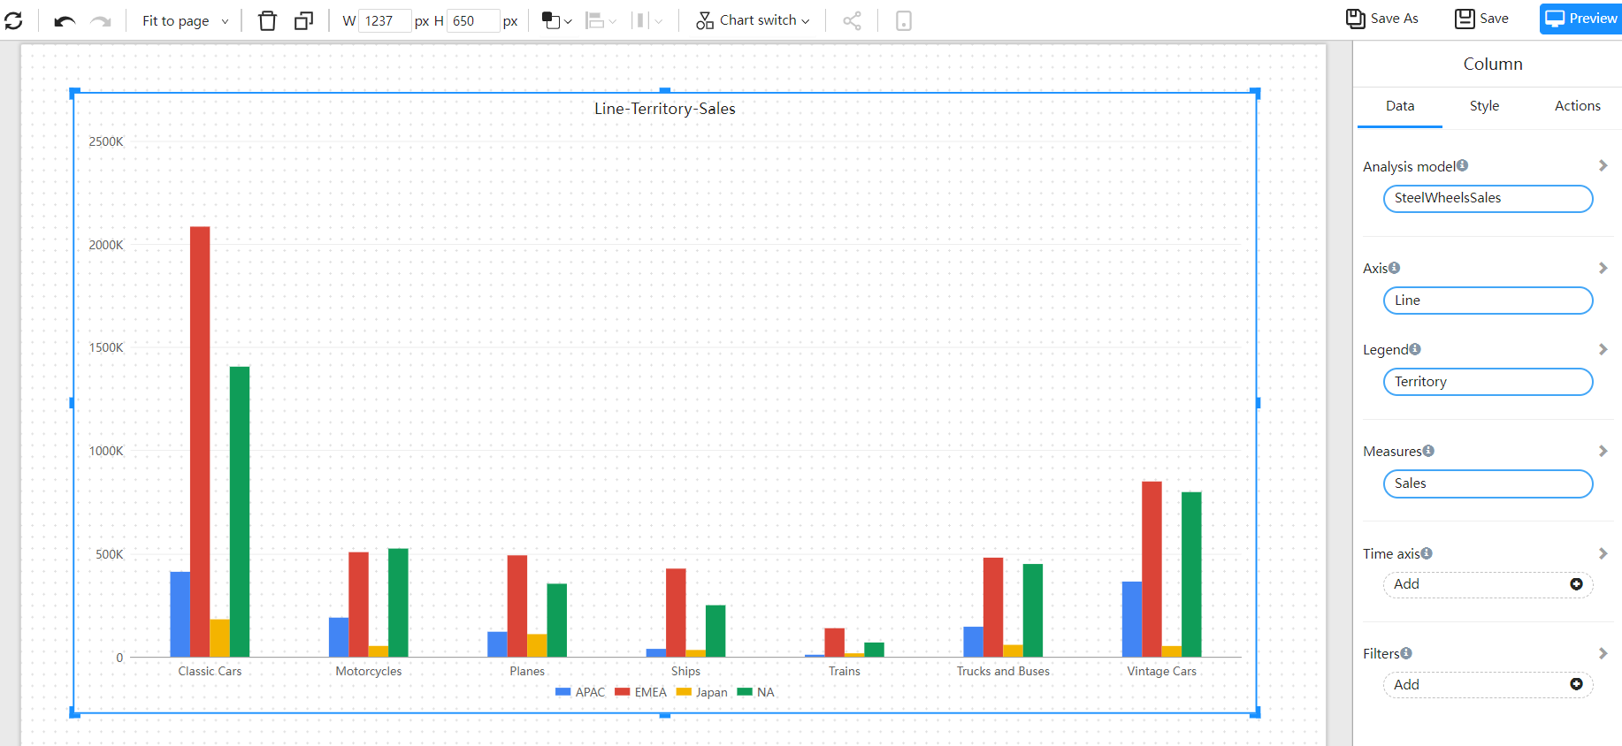Select the Sales measure field
The width and height of the screenshot is (1622, 746).
point(1488,483)
